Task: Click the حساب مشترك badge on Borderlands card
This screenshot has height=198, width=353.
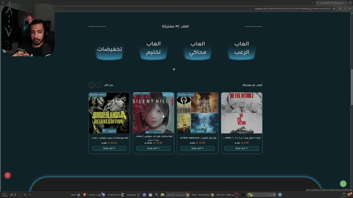Action: [97, 94]
